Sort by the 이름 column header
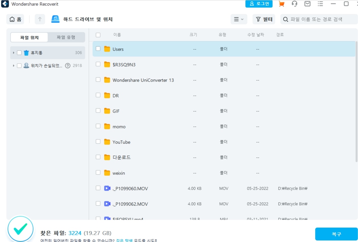This screenshot has width=358, height=242. (117, 35)
